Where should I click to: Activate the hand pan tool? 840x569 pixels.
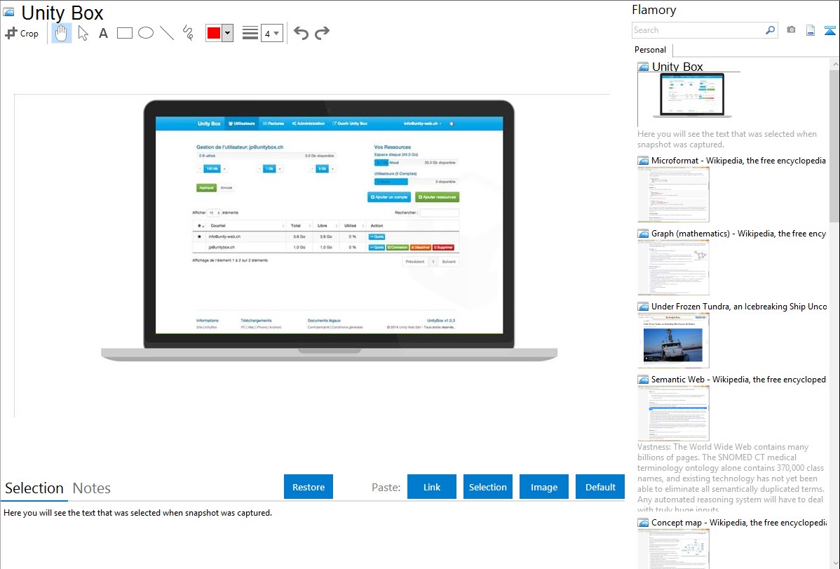[x=61, y=33]
